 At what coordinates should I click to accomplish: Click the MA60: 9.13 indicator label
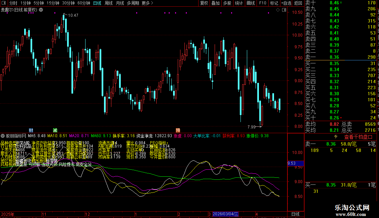(x=101, y=136)
